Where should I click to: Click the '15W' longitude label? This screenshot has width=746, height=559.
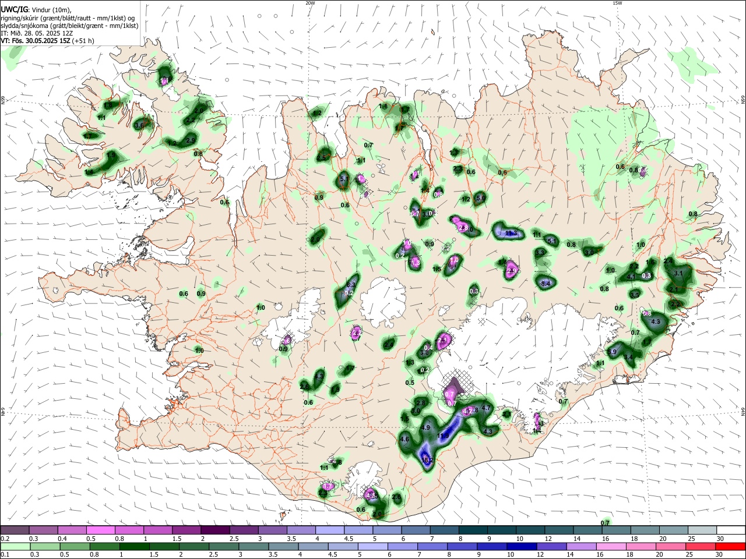617,3
